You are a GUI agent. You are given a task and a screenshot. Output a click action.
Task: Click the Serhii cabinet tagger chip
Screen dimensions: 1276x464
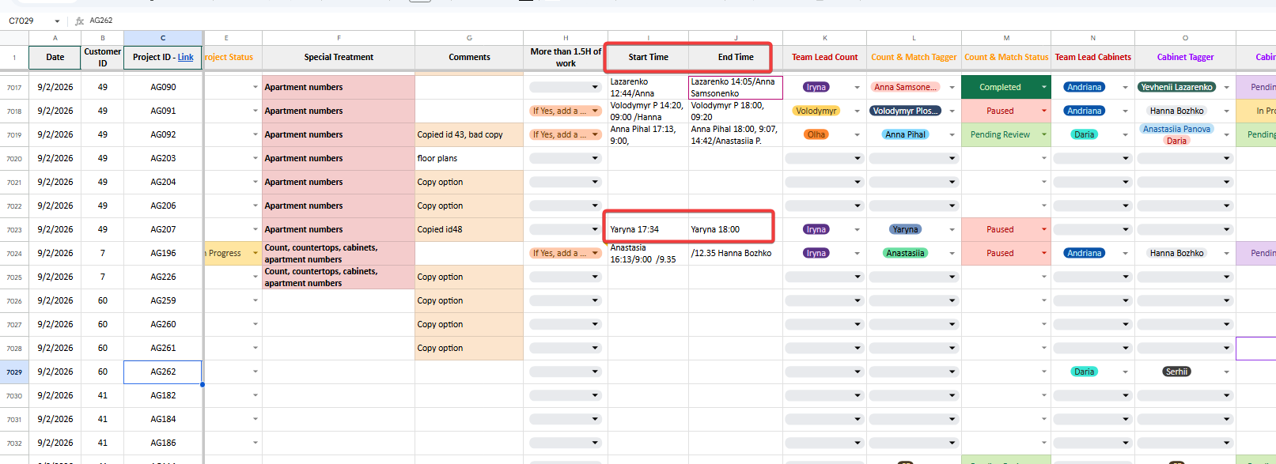[1176, 372]
